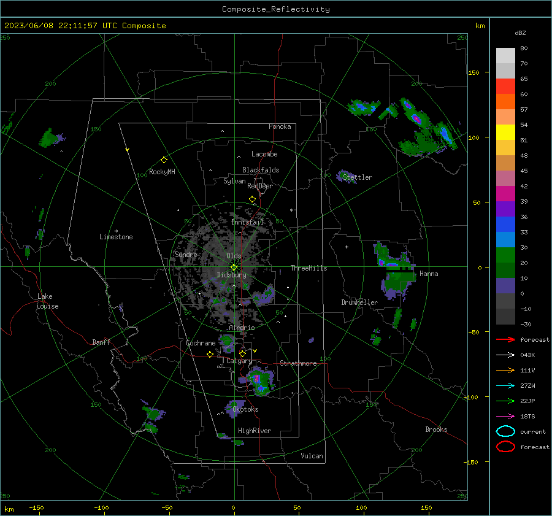Image resolution: width=552 pixels, height=516 pixels.
Task: Select the white 04DK arrow icon
Action: (505, 355)
